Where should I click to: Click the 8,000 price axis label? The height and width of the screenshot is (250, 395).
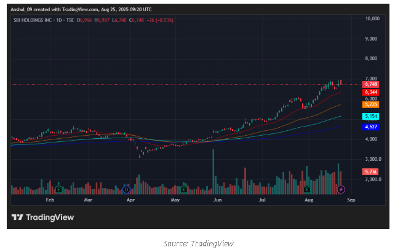point(372,58)
